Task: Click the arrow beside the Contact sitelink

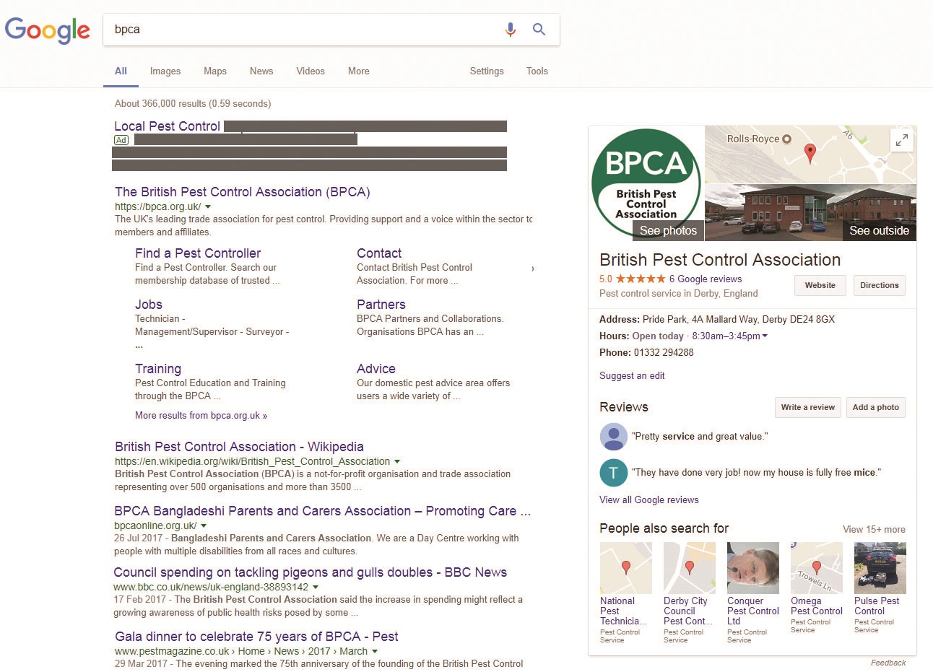Action: pyautogui.click(x=533, y=269)
